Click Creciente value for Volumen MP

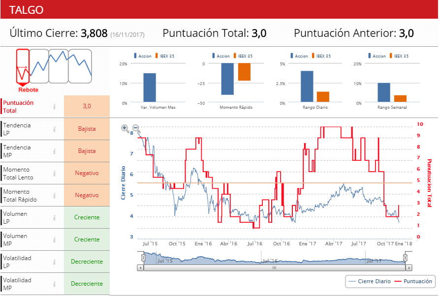[87, 239]
